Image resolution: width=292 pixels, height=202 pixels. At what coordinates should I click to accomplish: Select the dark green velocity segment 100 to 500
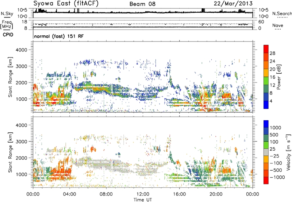(x=266, y=138)
